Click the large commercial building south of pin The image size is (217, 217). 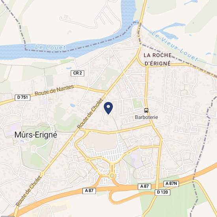[x=101, y=142]
